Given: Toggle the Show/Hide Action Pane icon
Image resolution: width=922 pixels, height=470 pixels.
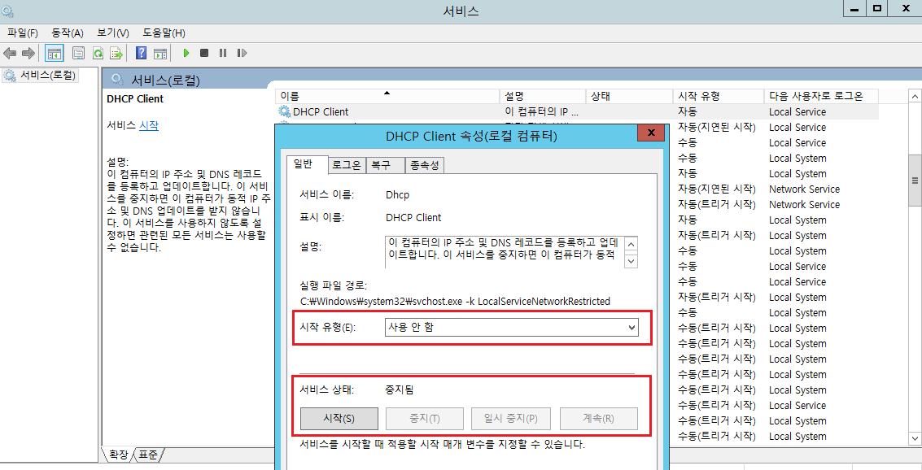Looking at the screenshot, I should click(x=160, y=54).
